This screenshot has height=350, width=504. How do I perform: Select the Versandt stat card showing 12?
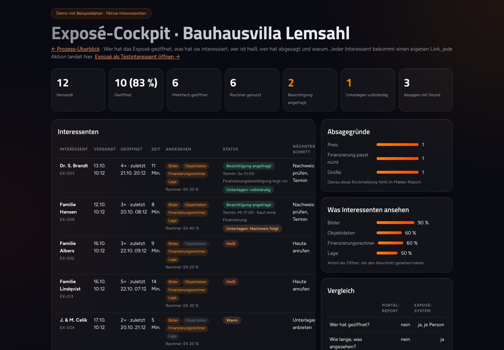click(78, 90)
